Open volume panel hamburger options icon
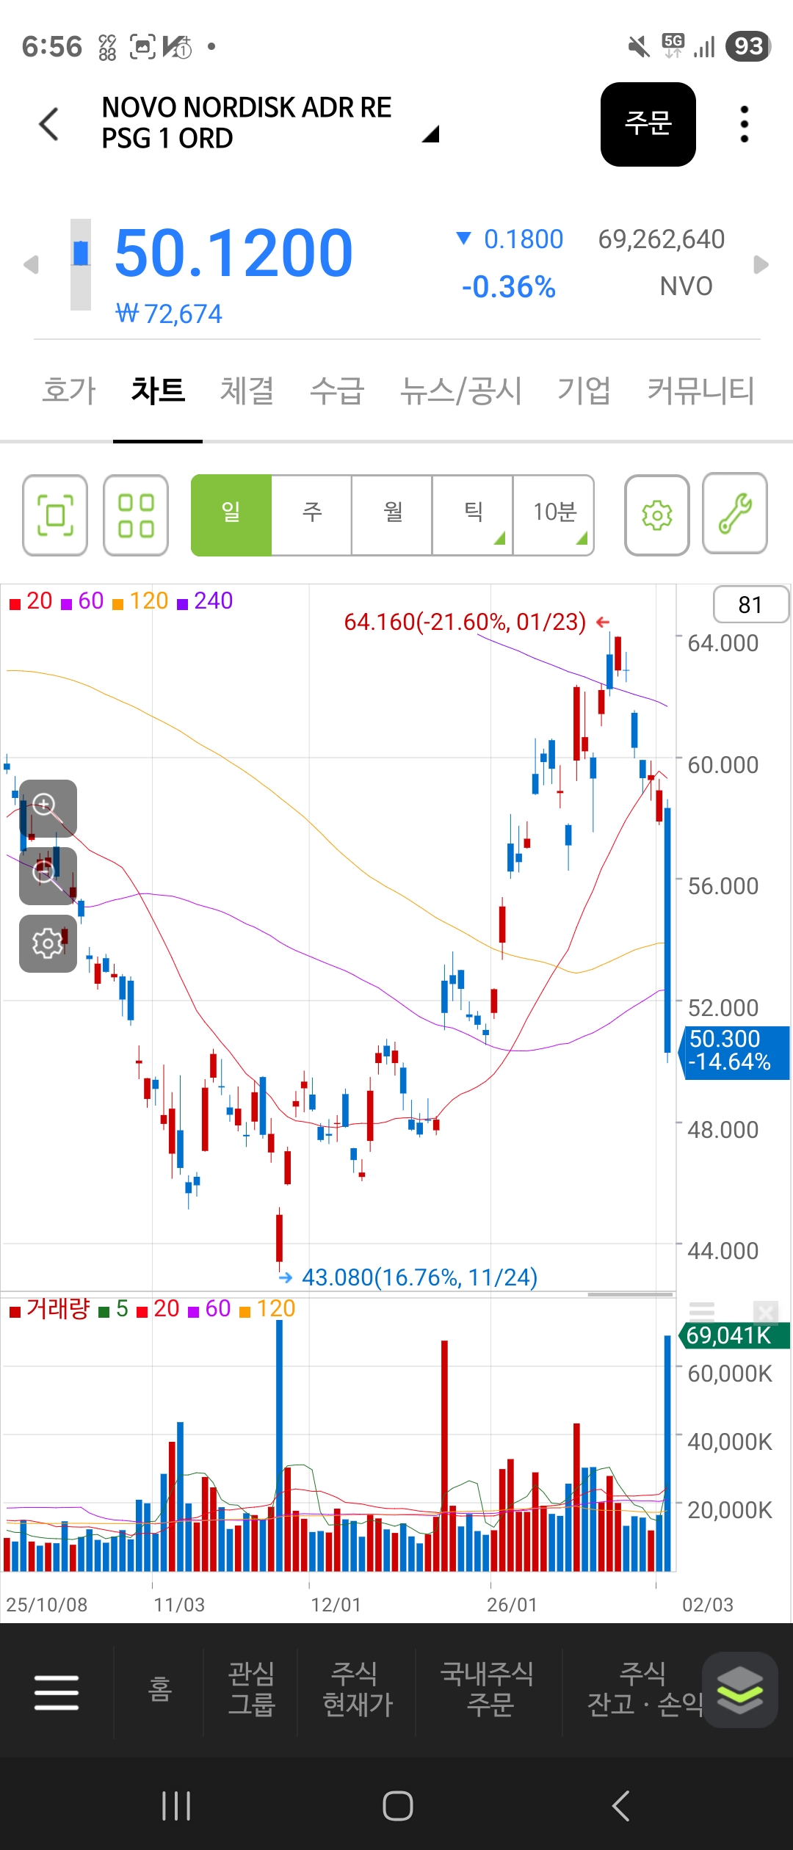The height and width of the screenshot is (1850, 793). tap(701, 1312)
